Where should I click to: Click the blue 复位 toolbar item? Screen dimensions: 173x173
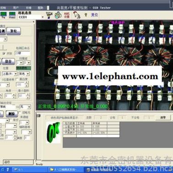coord(94,15)
